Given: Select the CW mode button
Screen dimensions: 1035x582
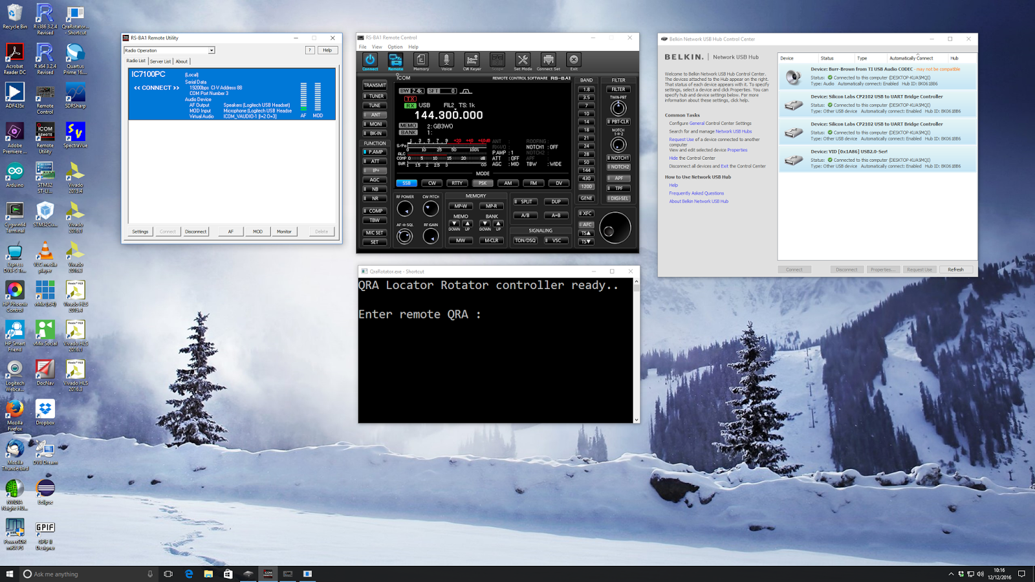Looking at the screenshot, I should pyautogui.click(x=431, y=183).
